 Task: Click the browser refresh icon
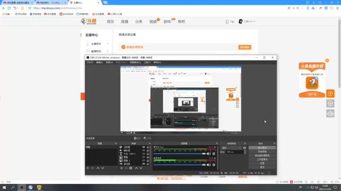pyautogui.click(x=9, y=8)
